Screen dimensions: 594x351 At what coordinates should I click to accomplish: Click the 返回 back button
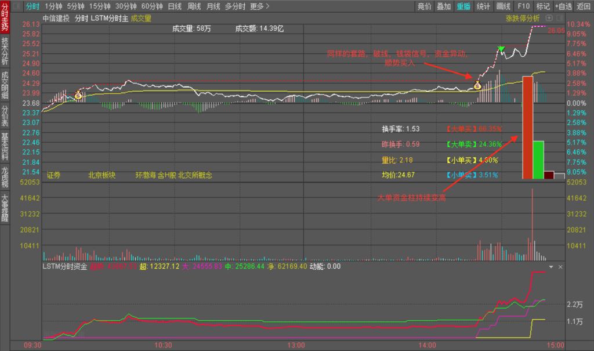pyautogui.click(x=584, y=6)
